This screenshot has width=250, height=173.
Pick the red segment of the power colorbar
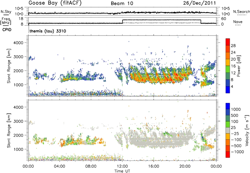tap(228, 42)
